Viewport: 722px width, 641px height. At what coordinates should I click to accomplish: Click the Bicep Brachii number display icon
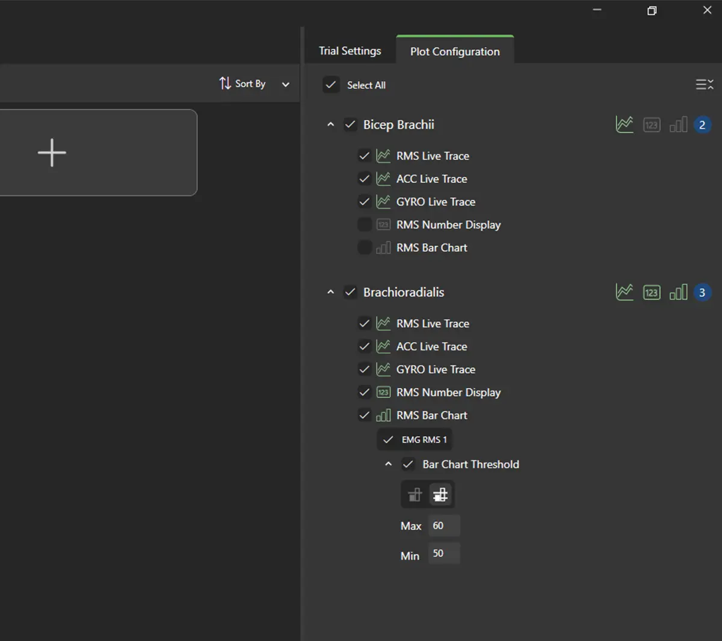click(652, 125)
